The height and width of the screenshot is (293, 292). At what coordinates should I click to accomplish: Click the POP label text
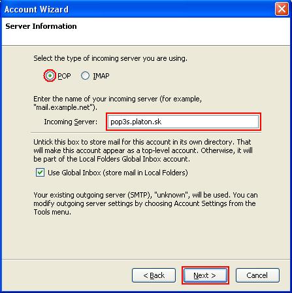point(64,76)
